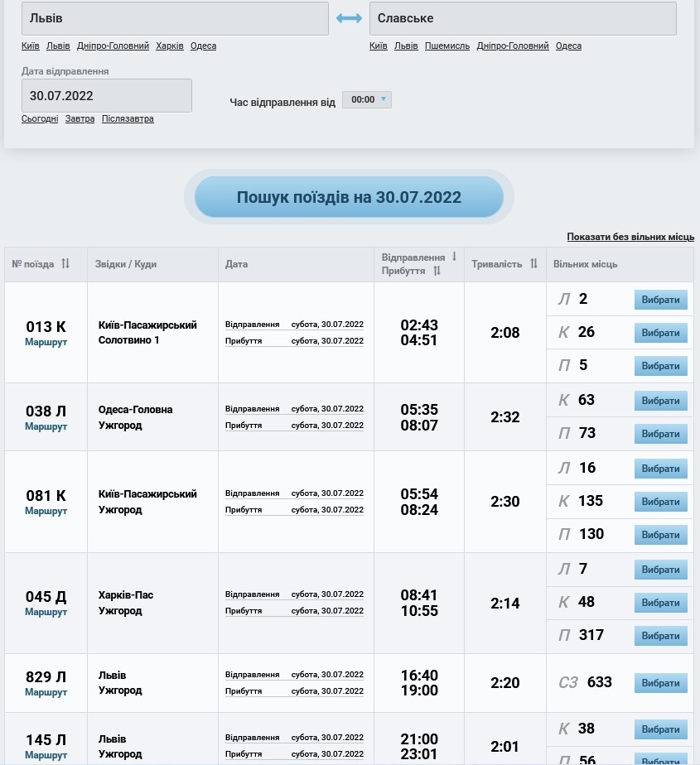This screenshot has height=765, width=700.
Task: Click the destination field Славське
Action: coord(522,18)
